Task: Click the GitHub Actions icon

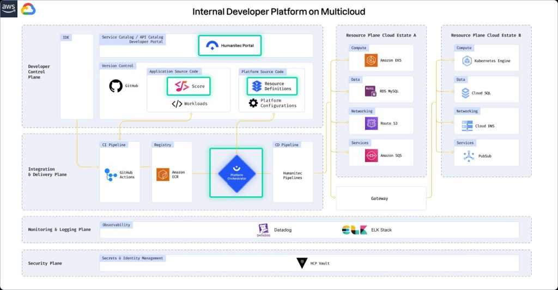Action: tap(110, 175)
